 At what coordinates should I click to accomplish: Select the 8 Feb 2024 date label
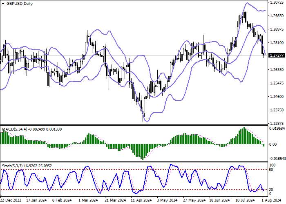point(62,200)
